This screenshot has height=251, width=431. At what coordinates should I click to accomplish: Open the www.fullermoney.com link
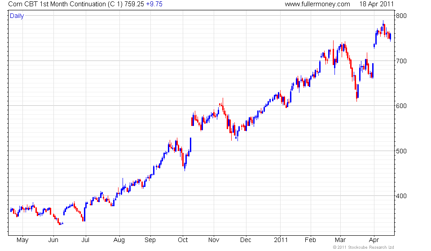[x=317, y=4]
